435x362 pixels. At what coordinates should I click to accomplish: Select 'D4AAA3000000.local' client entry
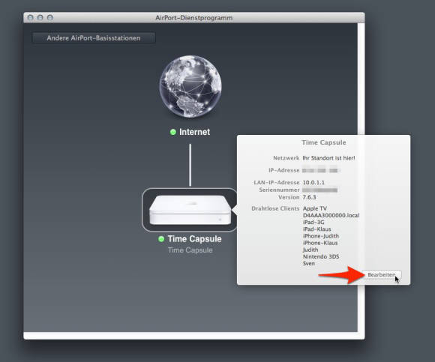tap(331, 215)
